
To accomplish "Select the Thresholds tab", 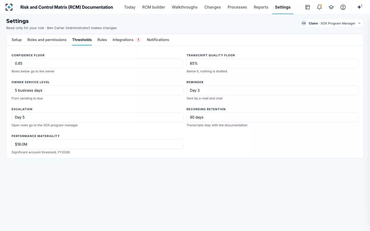I will pyautogui.click(x=82, y=40).
